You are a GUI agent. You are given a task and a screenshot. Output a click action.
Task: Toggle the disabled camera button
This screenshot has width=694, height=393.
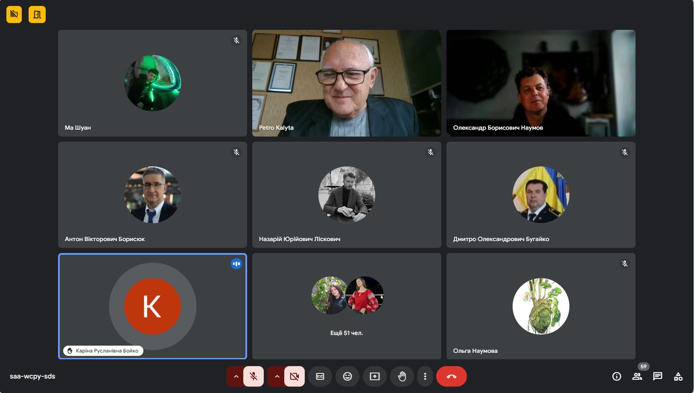pyautogui.click(x=295, y=376)
